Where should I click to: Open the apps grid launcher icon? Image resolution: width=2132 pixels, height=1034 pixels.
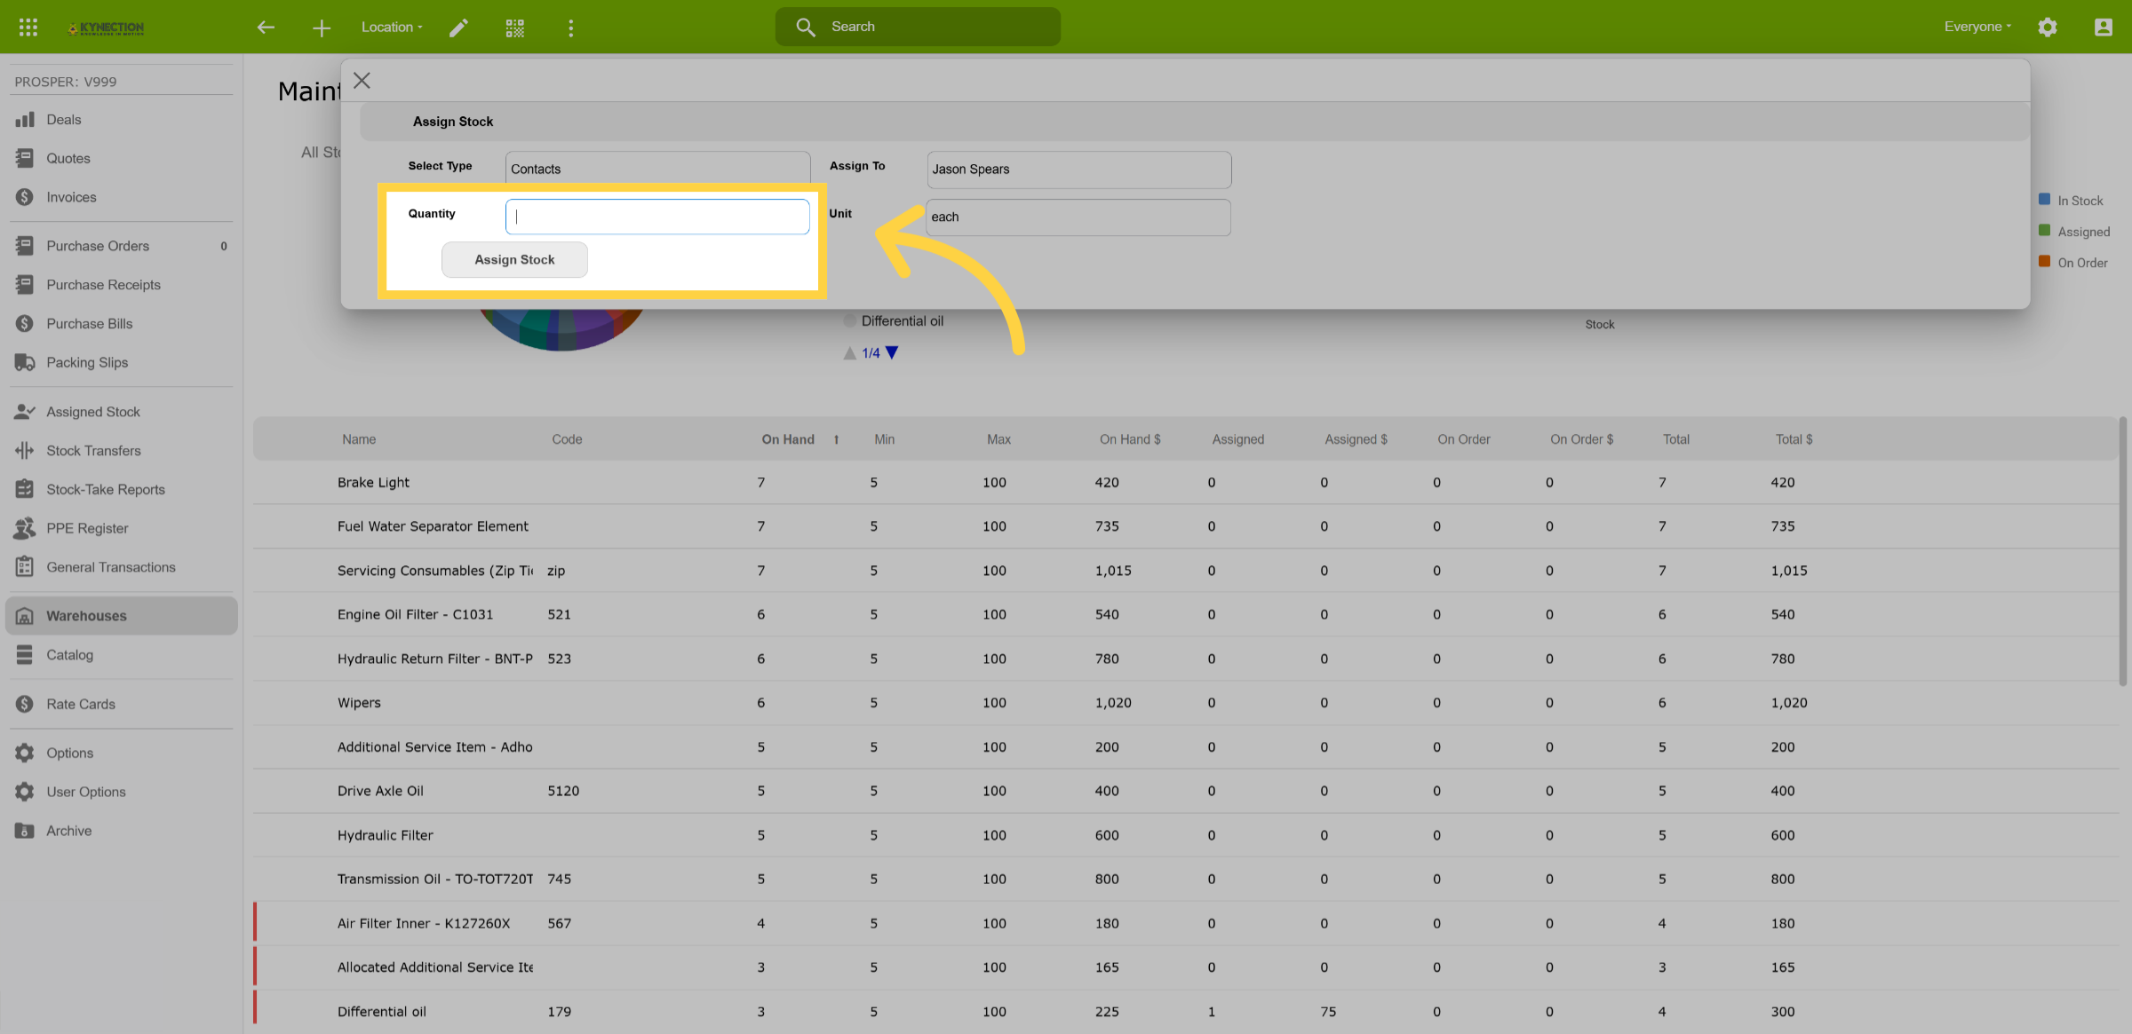(28, 28)
